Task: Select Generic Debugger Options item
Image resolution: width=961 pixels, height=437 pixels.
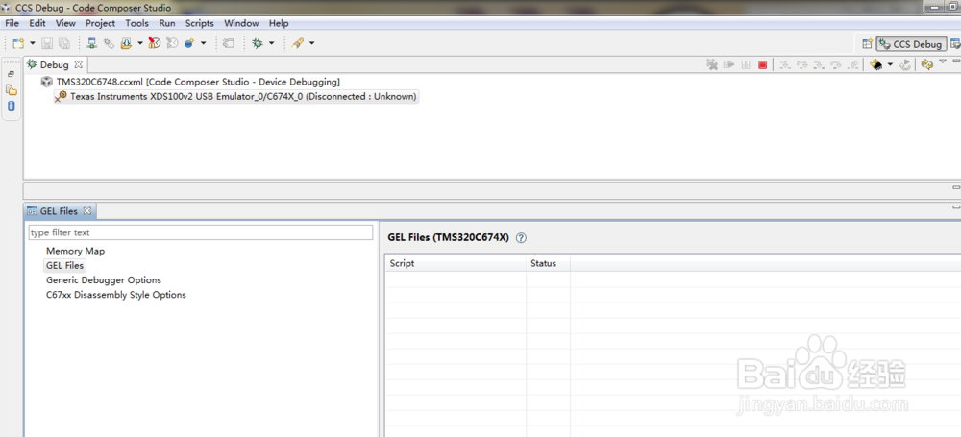Action: pyautogui.click(x=104, y=280)
